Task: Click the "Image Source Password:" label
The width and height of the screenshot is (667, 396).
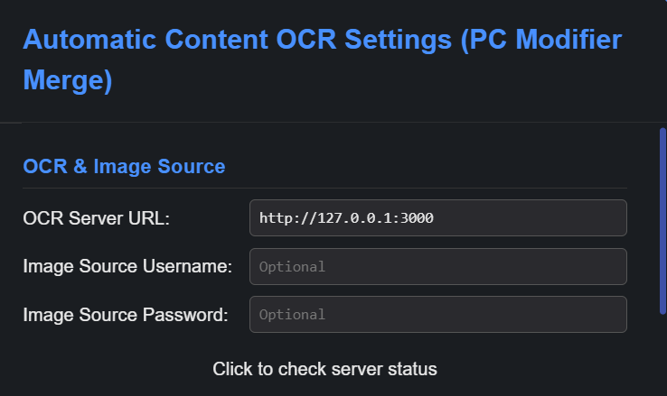Action: click(126, 315)
